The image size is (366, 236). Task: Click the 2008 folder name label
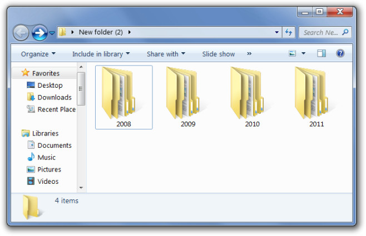pyautogui.click(x=123, y=124)
